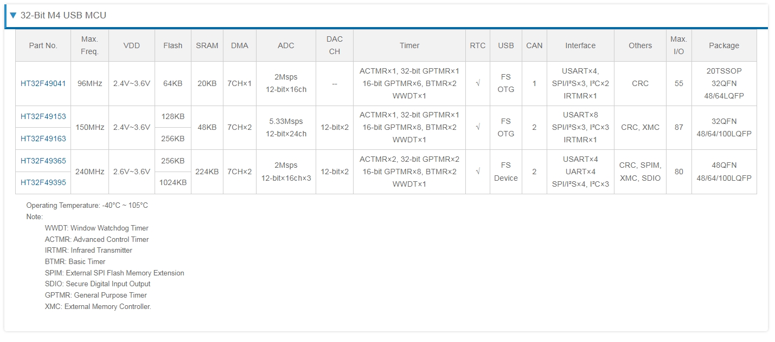Viewport: 775px width, 342px height.
Task: Click the USB column header
Action: 506,45
